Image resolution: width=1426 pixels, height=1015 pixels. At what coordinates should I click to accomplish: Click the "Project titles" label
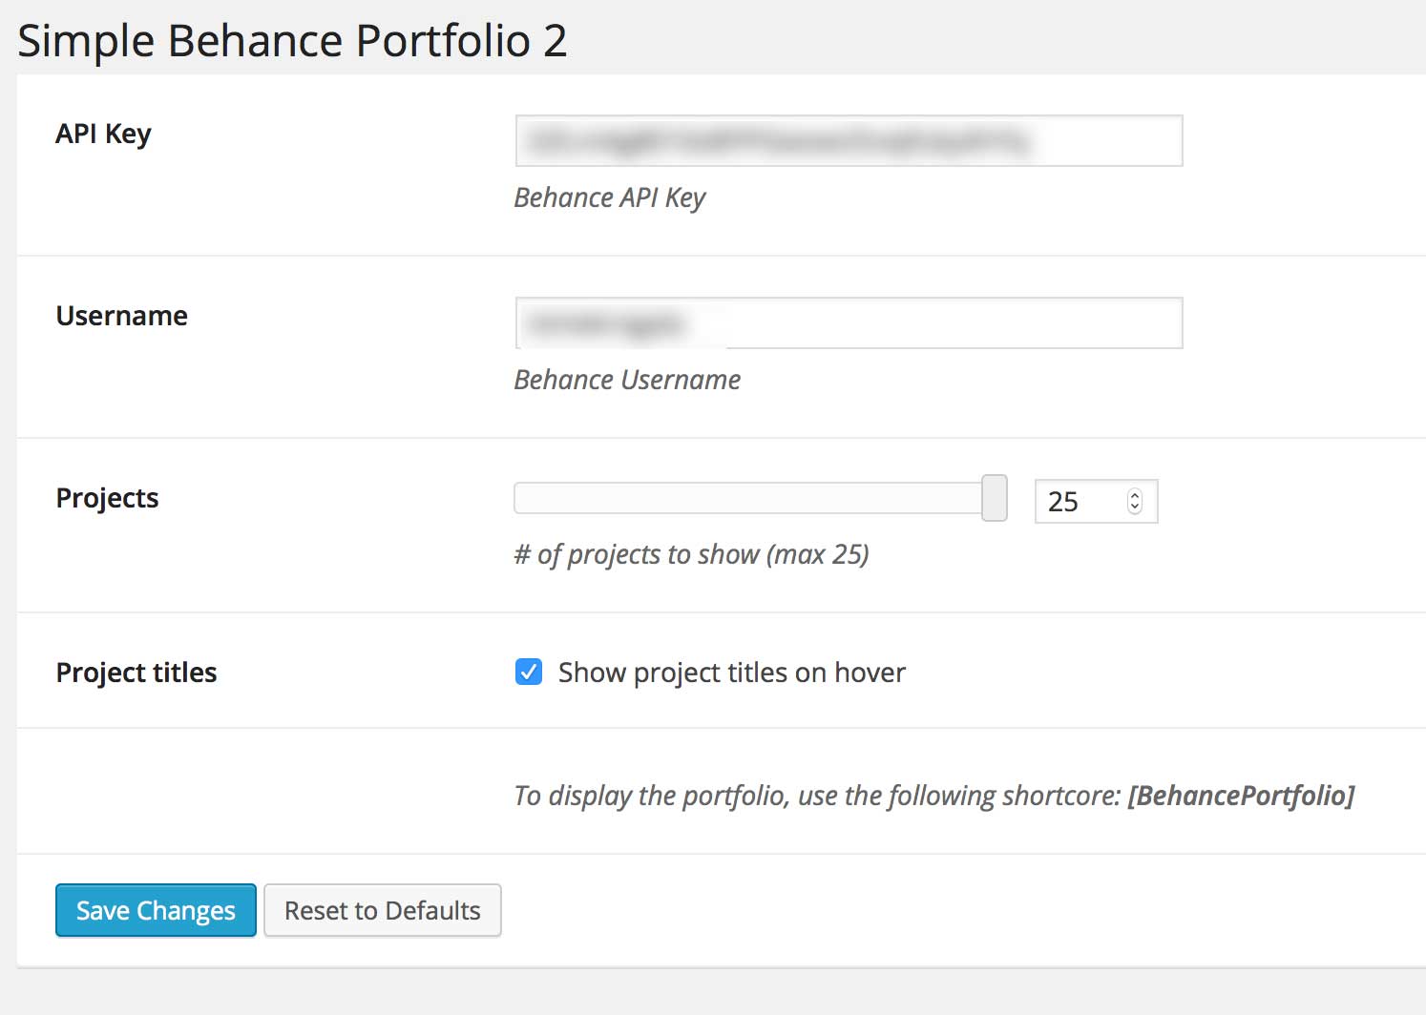(136, 673)
